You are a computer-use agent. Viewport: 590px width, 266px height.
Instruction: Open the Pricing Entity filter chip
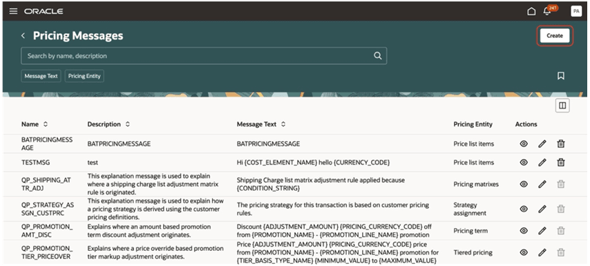[84, 76]
